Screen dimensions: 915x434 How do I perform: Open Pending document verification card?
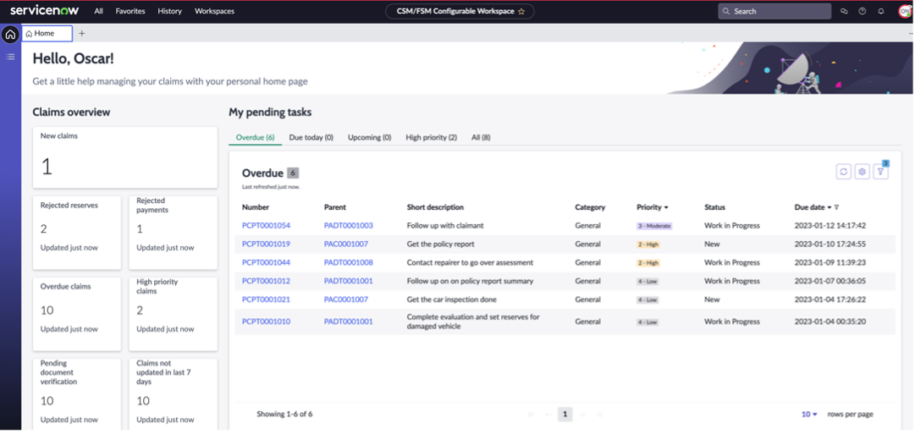tap(77, 394)
